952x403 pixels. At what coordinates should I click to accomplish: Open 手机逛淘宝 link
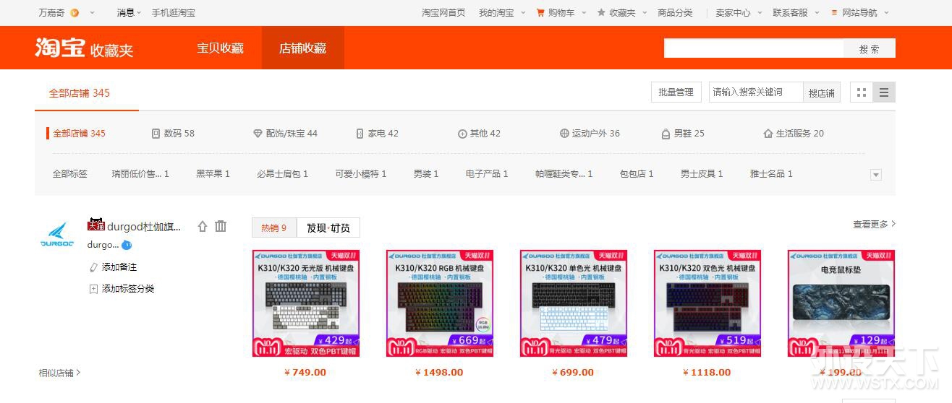174,12
